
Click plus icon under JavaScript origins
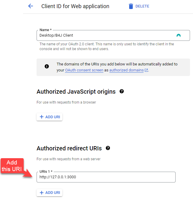[42, 117]
